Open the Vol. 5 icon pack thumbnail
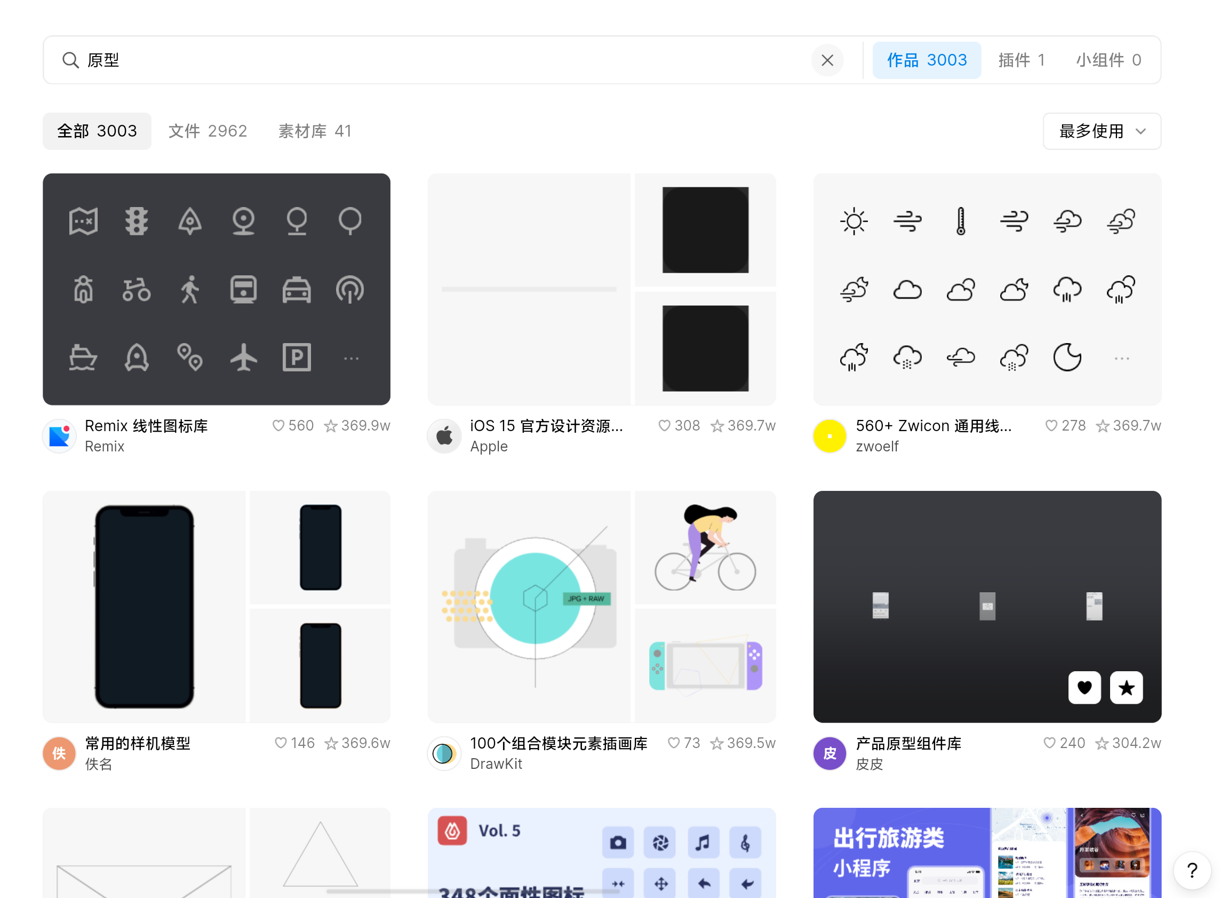1220x898 pixels. click(x=602, y=852)
